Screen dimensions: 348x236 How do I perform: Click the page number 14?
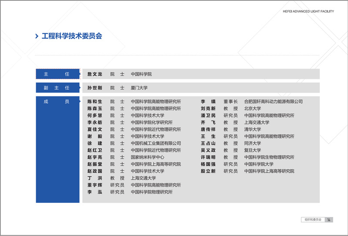(x=329, y=220)
